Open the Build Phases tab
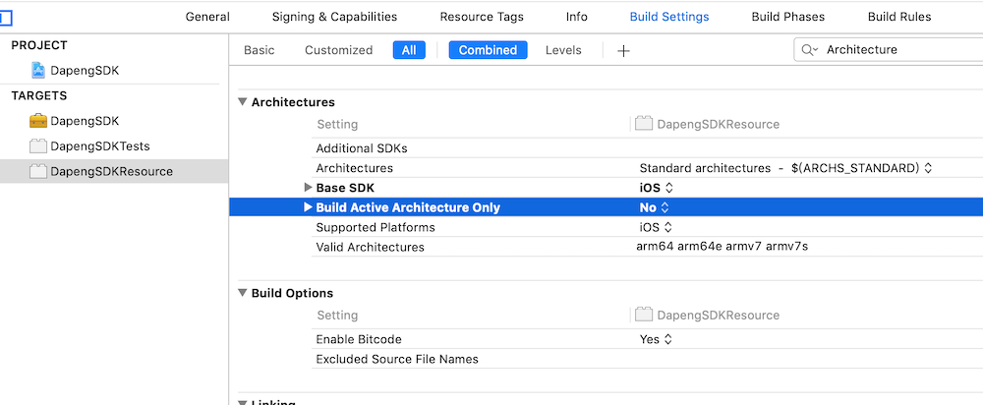This screenshot has width=983, height=405. coord(787,17)
